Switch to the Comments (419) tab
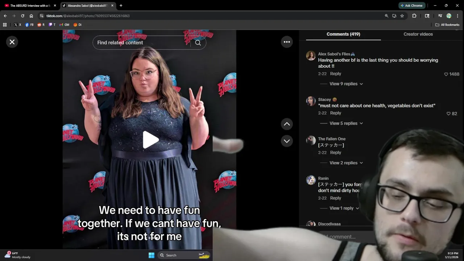Image resolution: width=464 pixels, height=261 pixels. coord(343,34)
